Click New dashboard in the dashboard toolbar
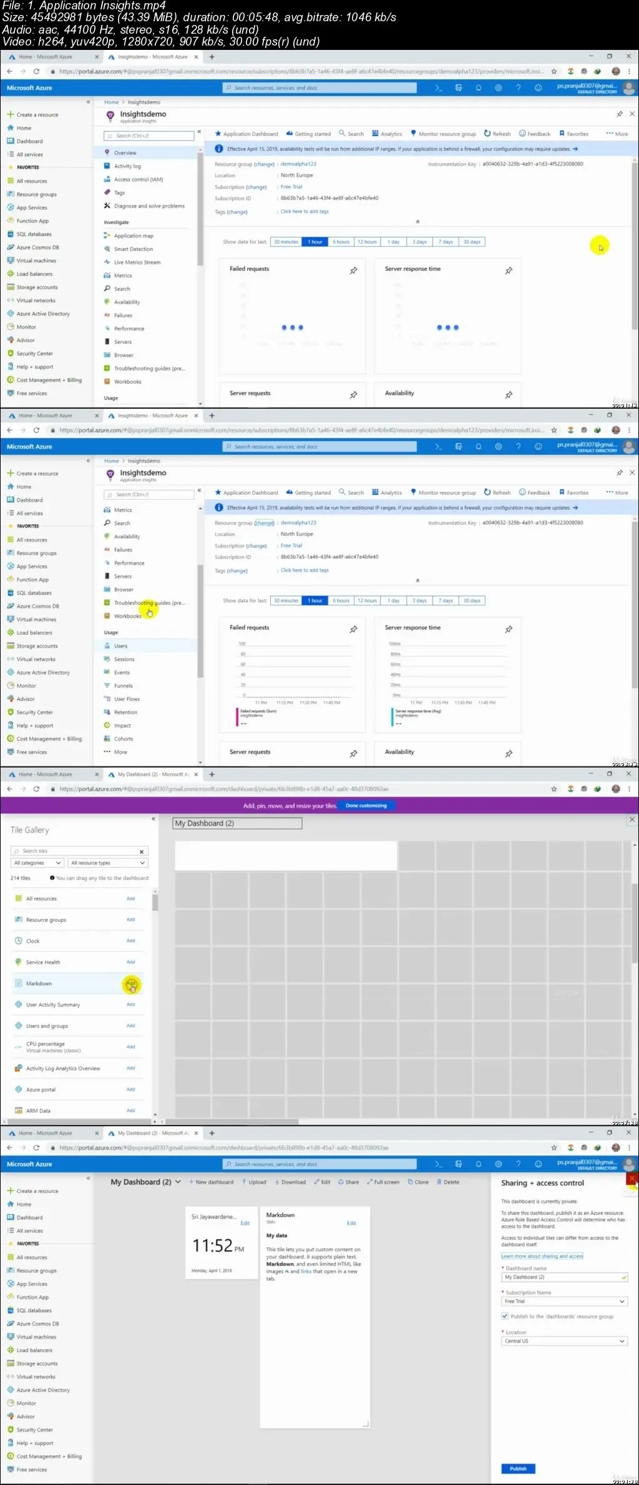This screenshot has width=639, height=1485. (x=211, y=1182)
